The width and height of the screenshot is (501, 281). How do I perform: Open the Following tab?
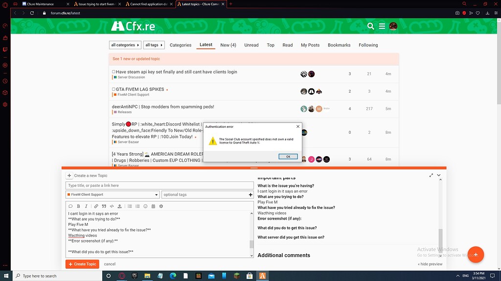[x=368, y=45]
